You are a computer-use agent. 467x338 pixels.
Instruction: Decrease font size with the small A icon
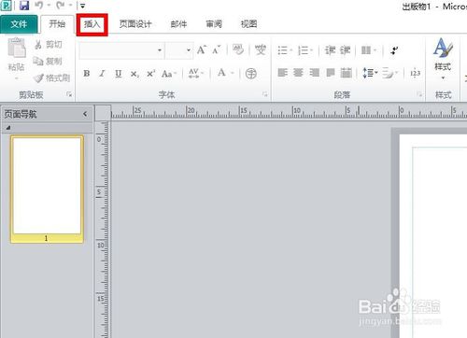tap(217, 49)
